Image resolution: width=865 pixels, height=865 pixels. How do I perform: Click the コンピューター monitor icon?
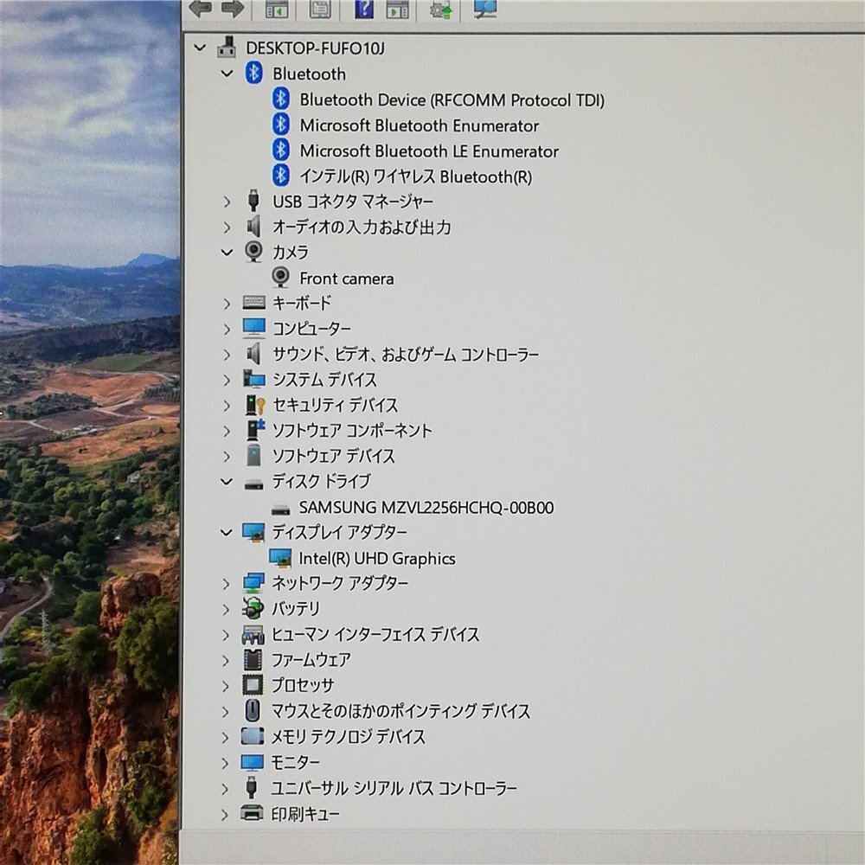pyautogui.click(x=253, y=328)
